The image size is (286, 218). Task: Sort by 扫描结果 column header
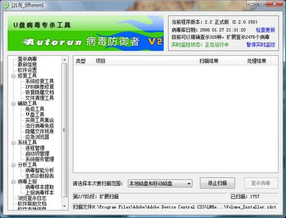click(x=222, y=61)
